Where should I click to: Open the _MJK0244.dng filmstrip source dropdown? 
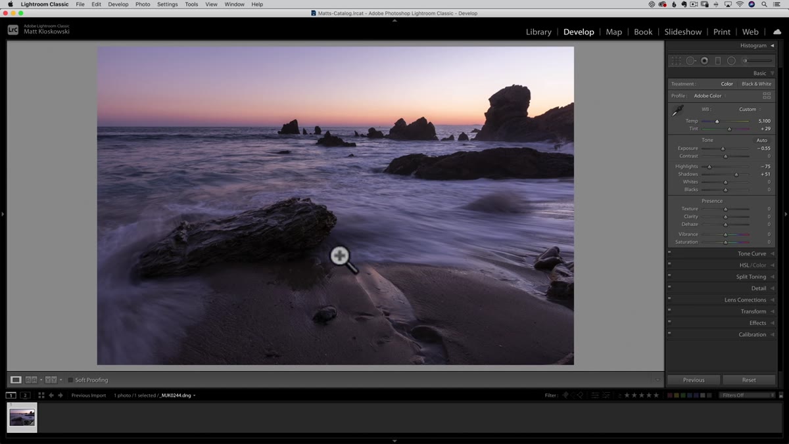pyautogui.click(x=178, y=395)
